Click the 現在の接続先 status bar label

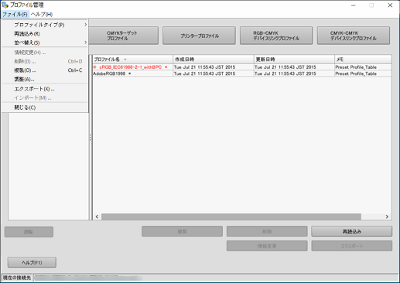(17, 278)
